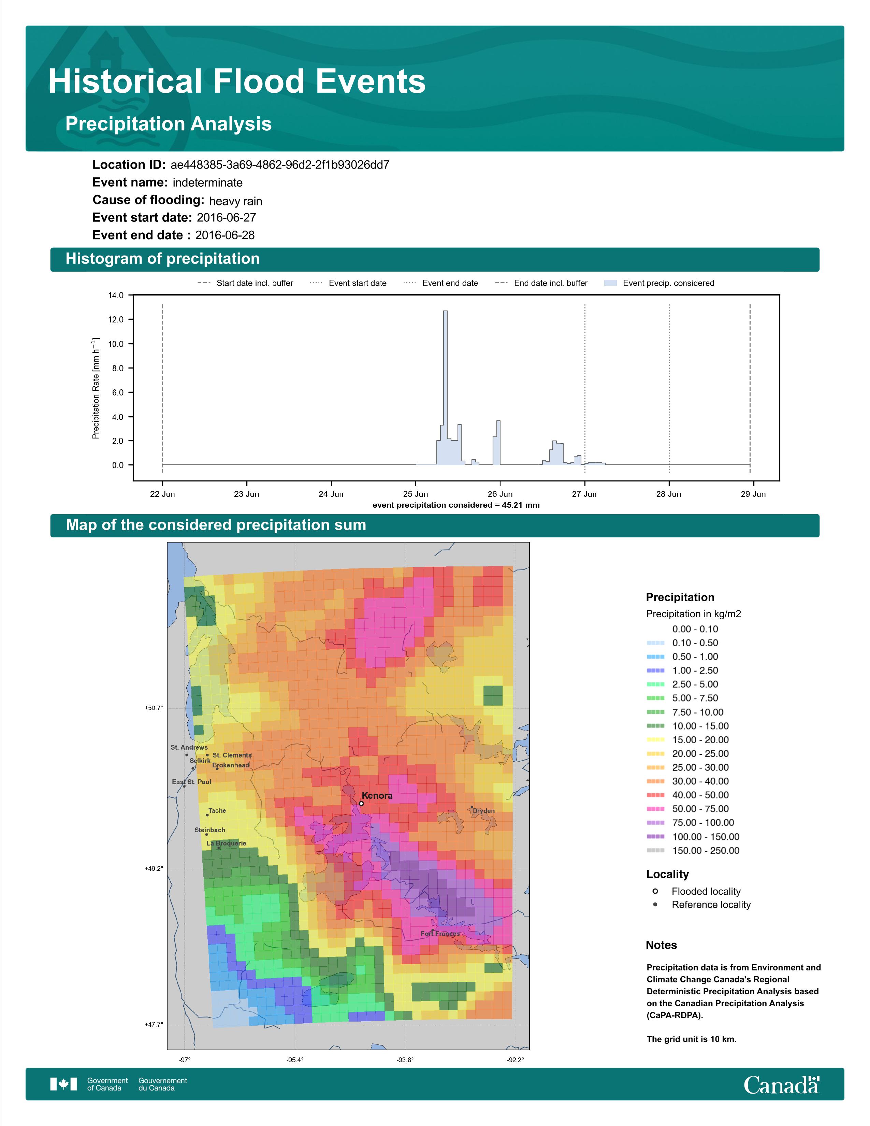Click the Canadian flag icon in footer
Image resolution: width=870 pixels, height=1126 pixels.
coord(63,1084)
